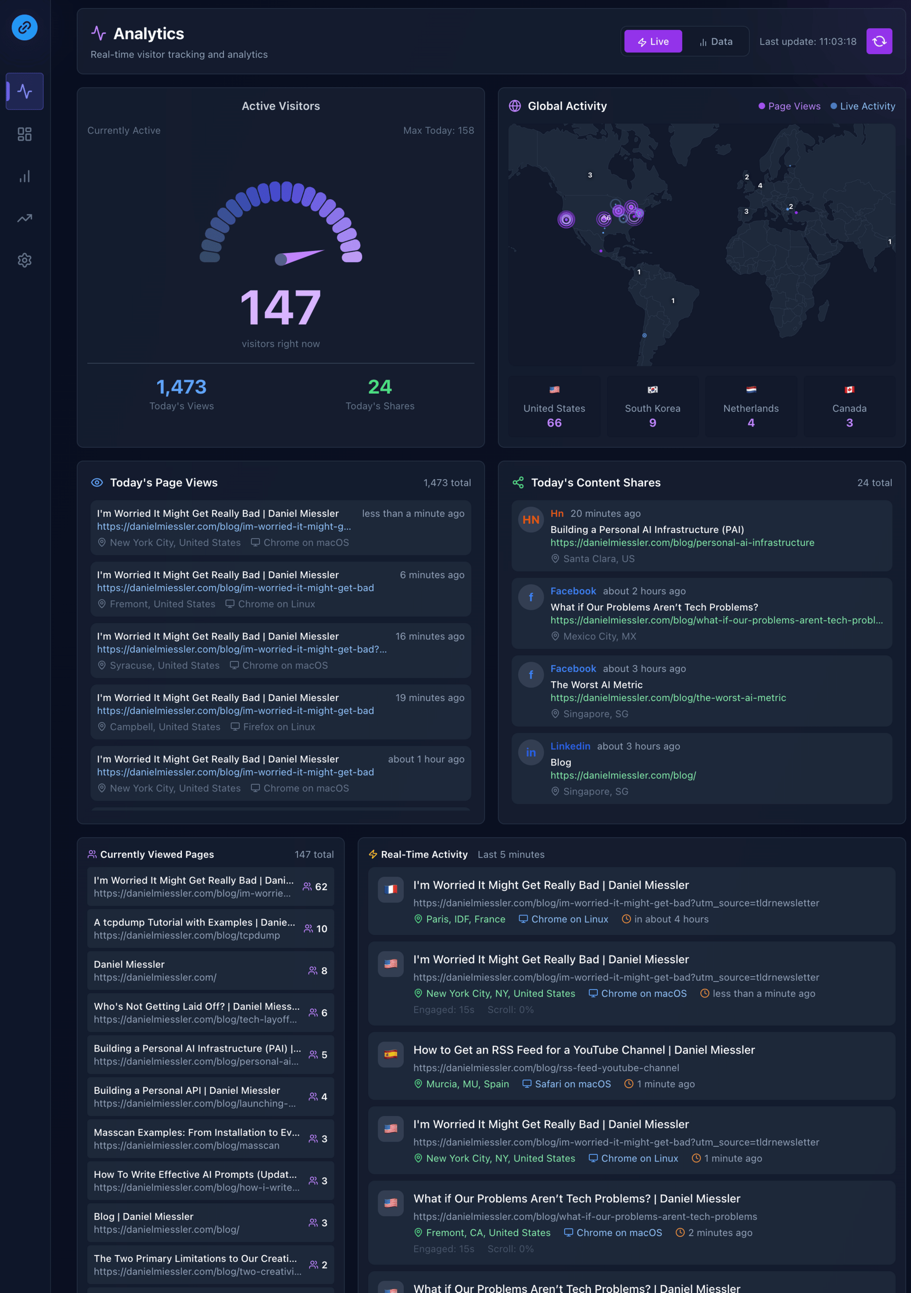Toggle Live Activity legend on map
911x1293 pixels.
coord(862,106)
